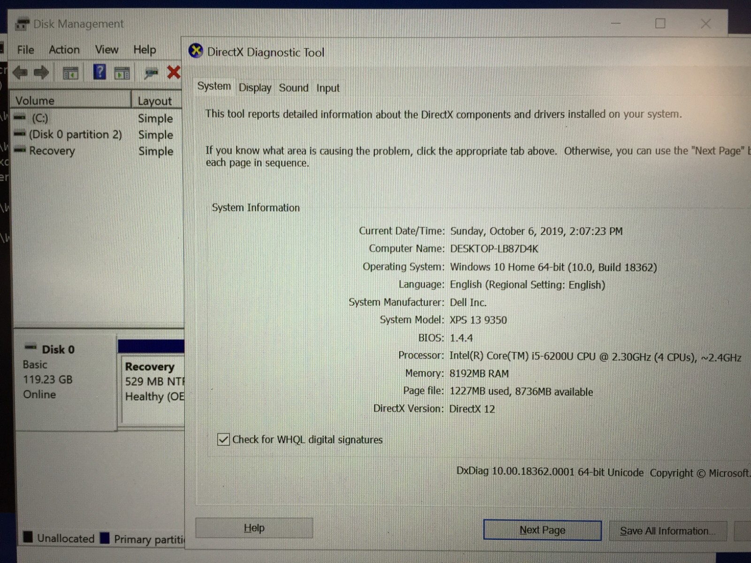751x563 pixels.
Task: Click the Next Page button
Action: (x=542, y=530)
